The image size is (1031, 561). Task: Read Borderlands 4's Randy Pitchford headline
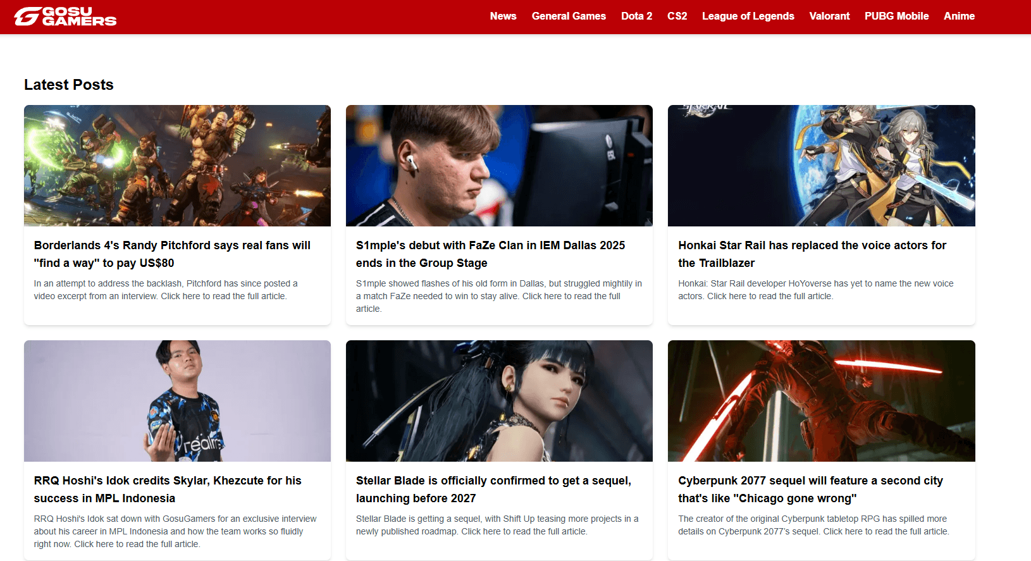pyautogui.click(x=172, y=254)
